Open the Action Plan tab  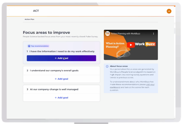click(29, 19)
